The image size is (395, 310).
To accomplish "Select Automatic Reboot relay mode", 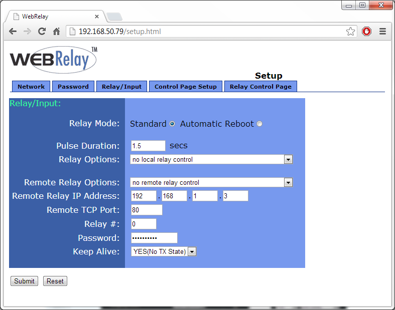I will [x=259, y=124].
